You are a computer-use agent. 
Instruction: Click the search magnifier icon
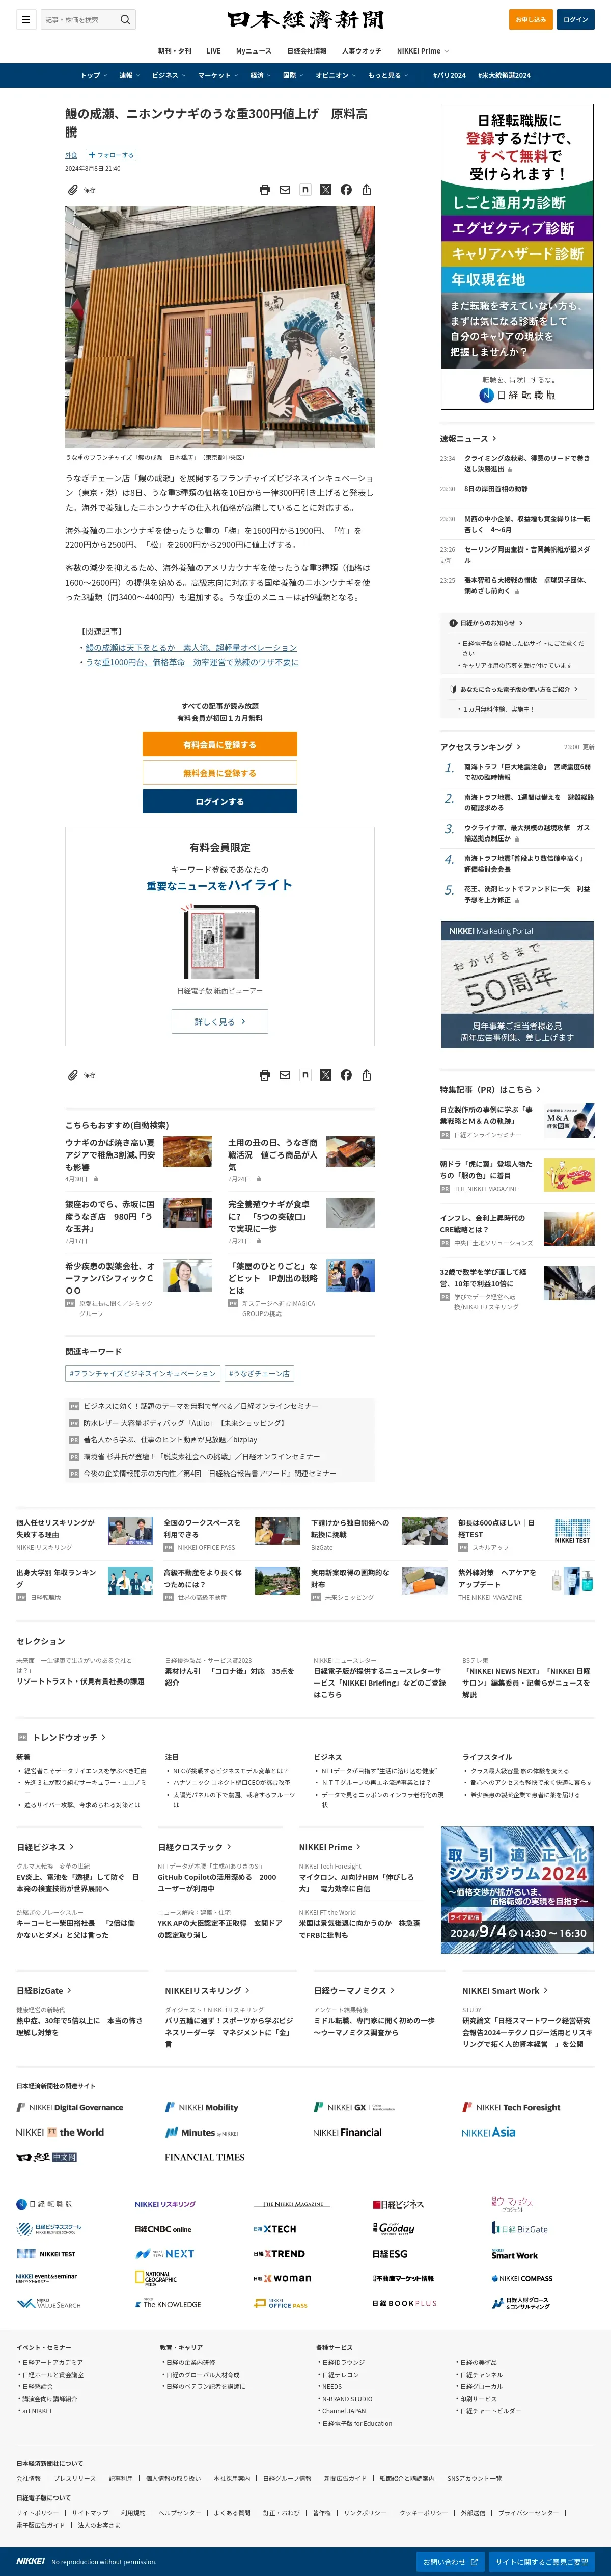click(x=125, y=19)
